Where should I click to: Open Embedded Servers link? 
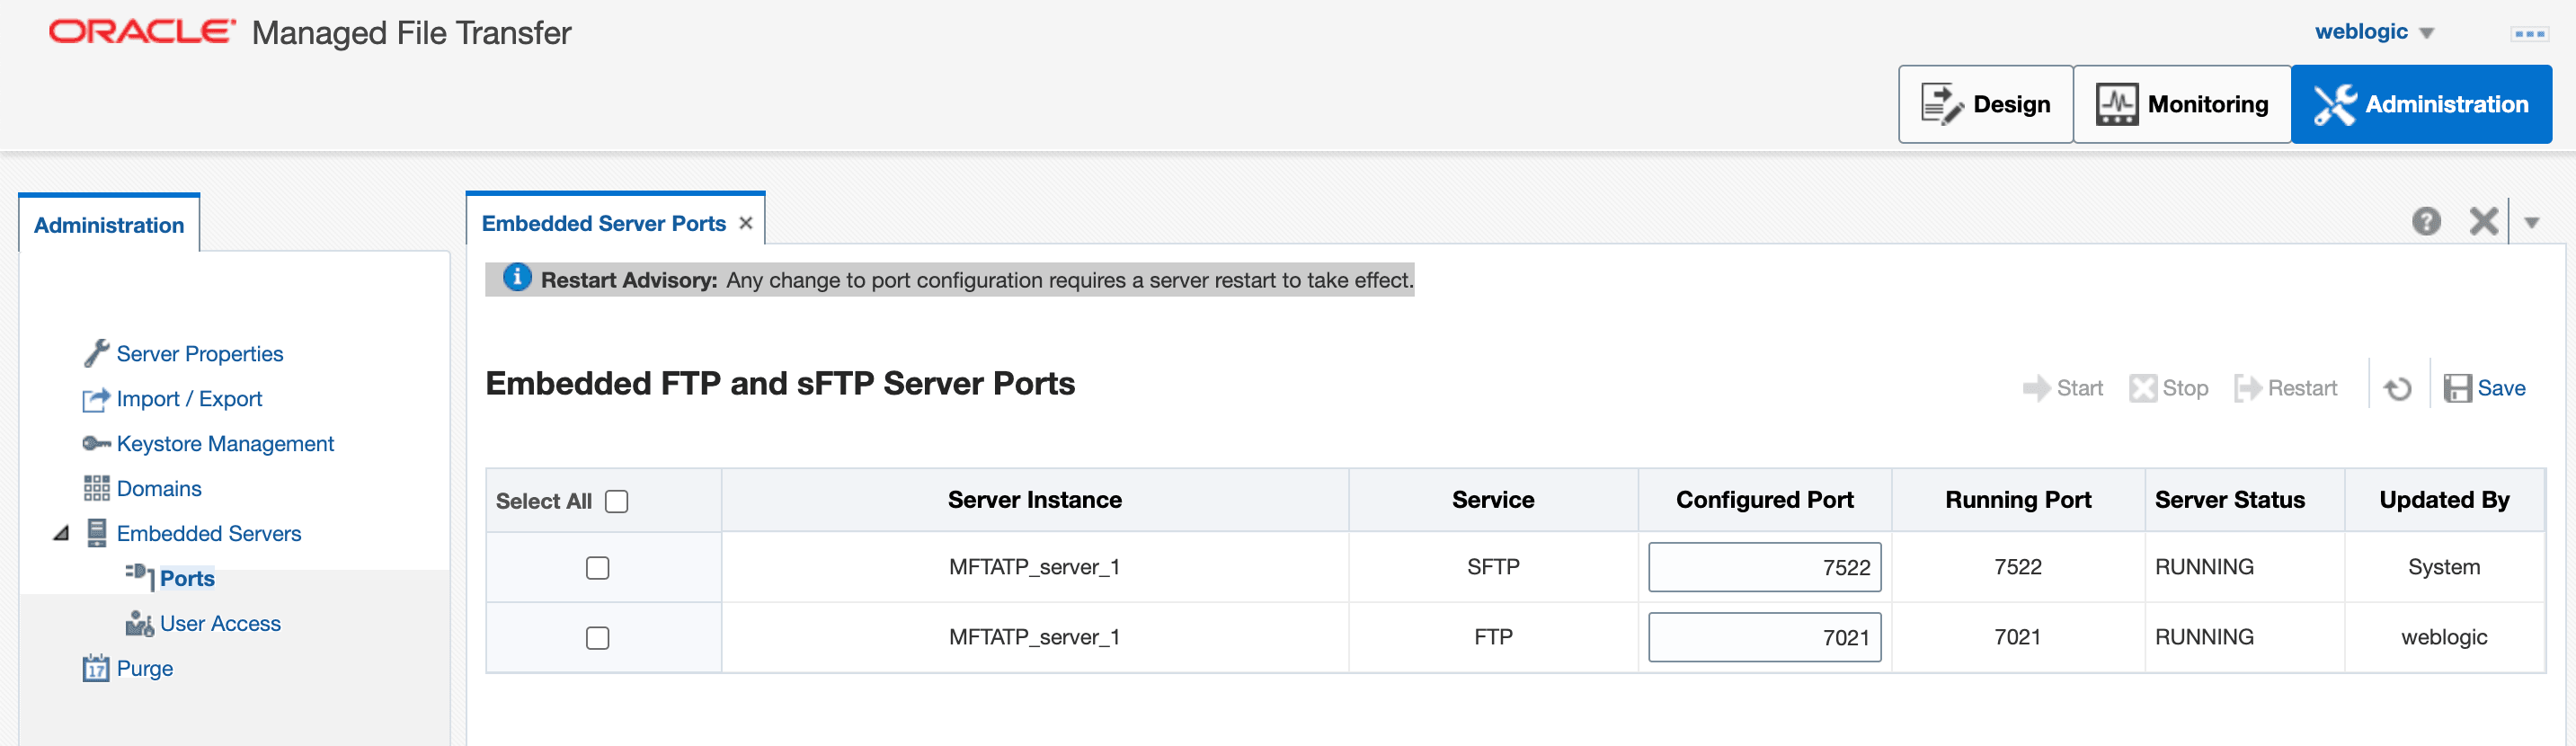coord(209,533)
